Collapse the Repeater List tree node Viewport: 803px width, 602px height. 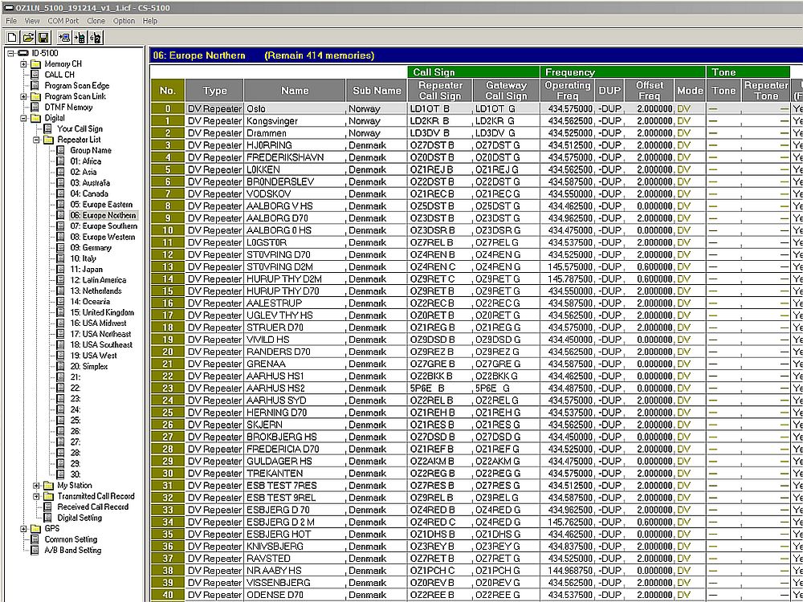(x=36, y=139)
